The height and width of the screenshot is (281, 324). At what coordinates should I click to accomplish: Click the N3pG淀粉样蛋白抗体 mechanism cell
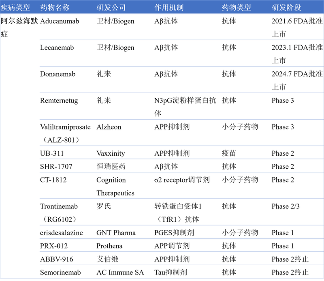tap(185, 107)
